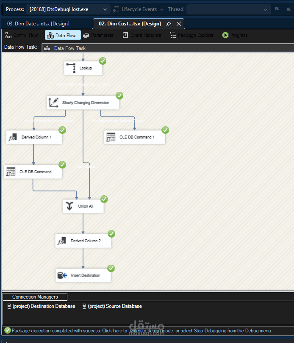Expand the Lifecycle Events dropdown arrow
This screenshot has width=294, height=343.
pos(162,10)
